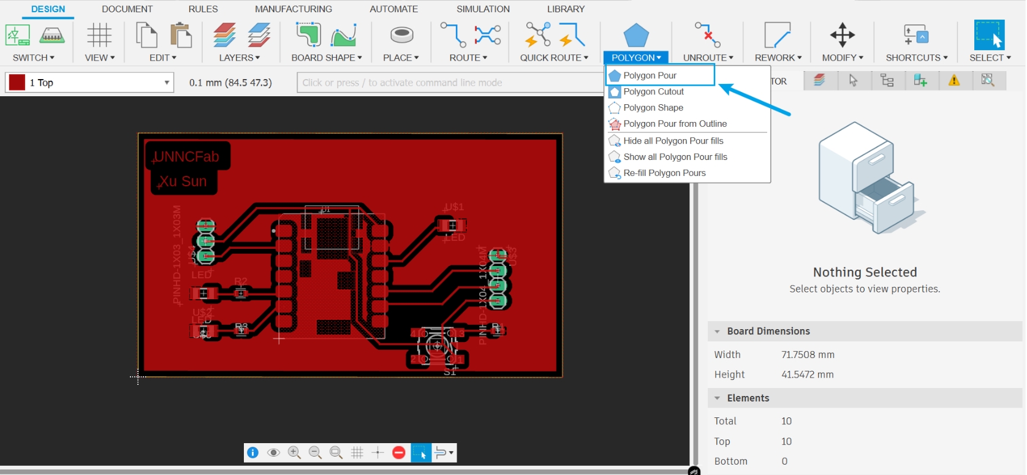Click the Polygon pentagon icon in the ribbon
This screenshot has width=1027, height=475.
click(x=636, y=36)
